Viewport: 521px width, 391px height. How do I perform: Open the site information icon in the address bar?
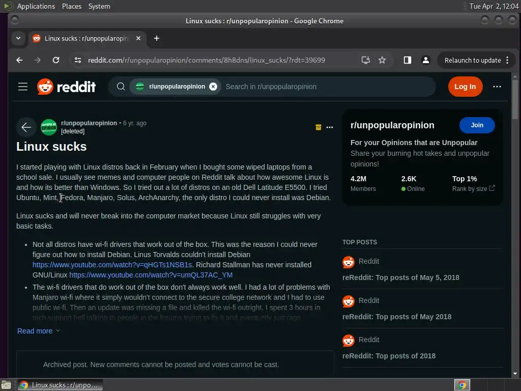pos(78,60)
